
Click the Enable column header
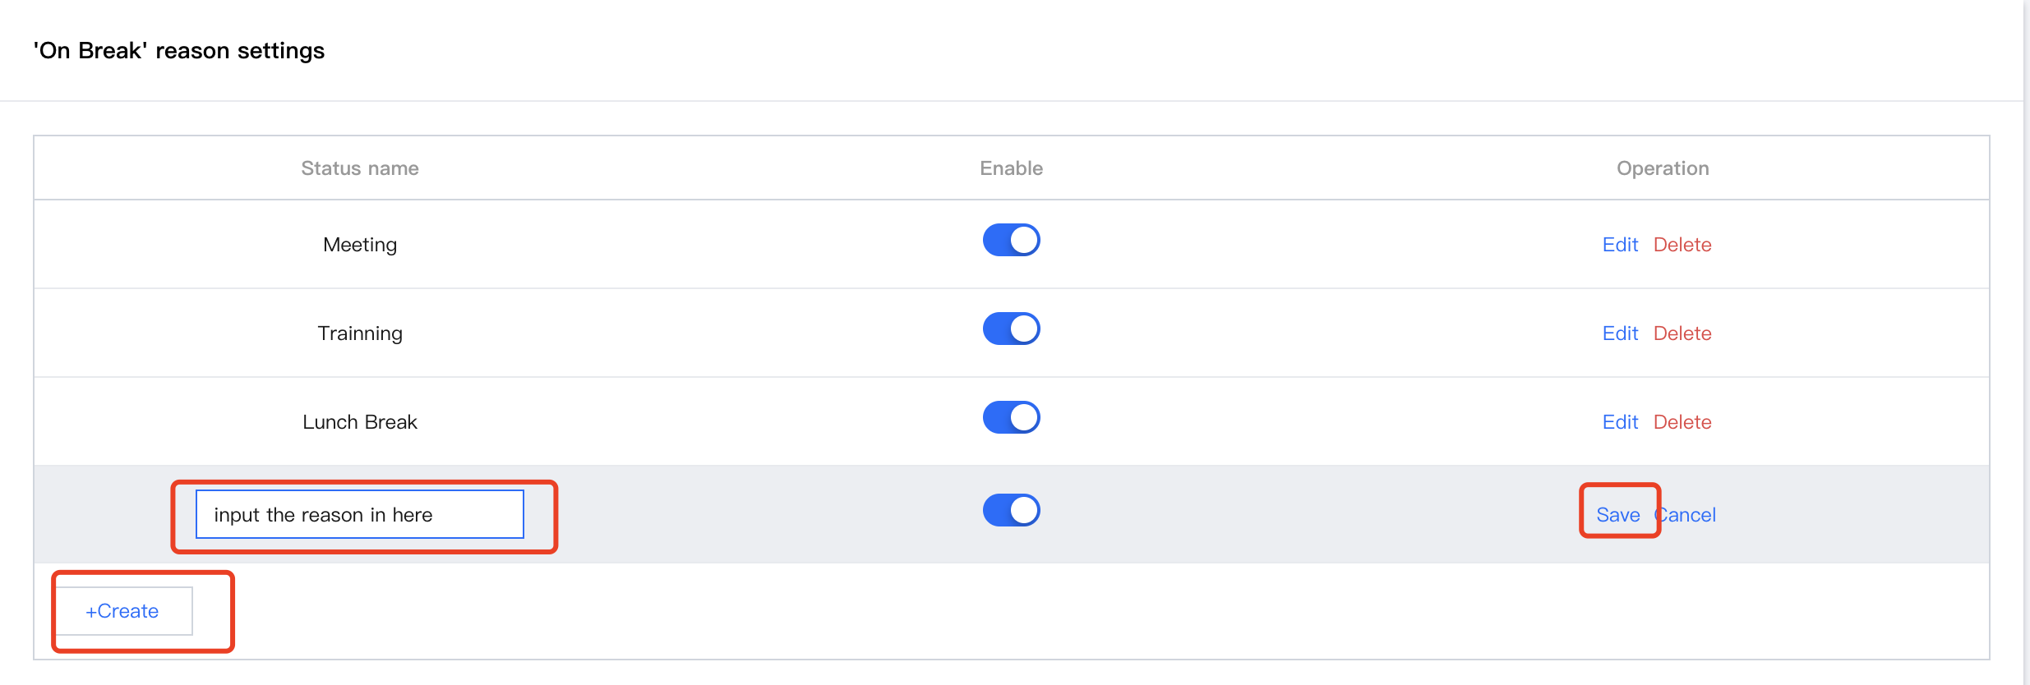(x=1011, y=168)
